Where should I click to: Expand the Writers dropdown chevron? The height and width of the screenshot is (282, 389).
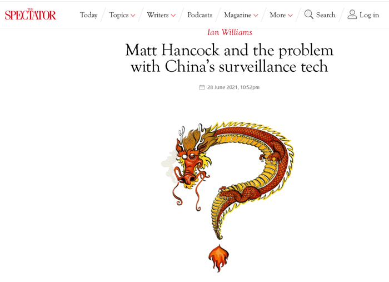[x=173, y=16]
